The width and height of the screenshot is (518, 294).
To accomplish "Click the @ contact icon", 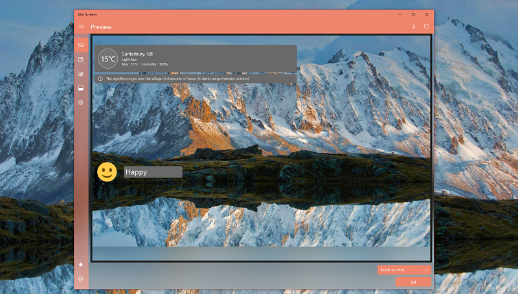I will 81,279.
